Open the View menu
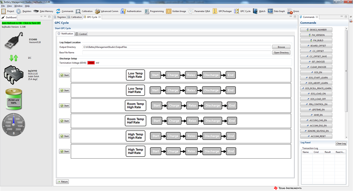 pyautogui.click(x=9, y=6)
